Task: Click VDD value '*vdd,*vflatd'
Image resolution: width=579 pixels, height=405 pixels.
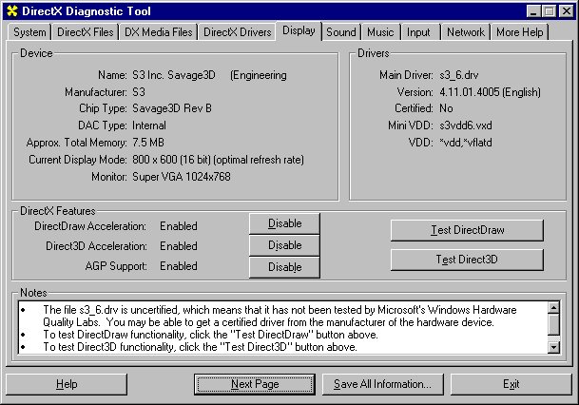Action: [x=466, y=143]
